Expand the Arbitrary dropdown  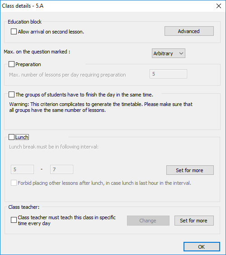click(x=169, y=53)
